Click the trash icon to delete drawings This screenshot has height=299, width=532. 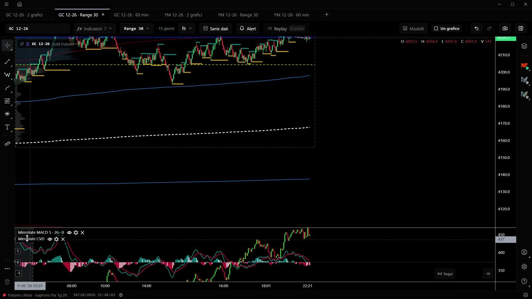click(x=7, y=282)
